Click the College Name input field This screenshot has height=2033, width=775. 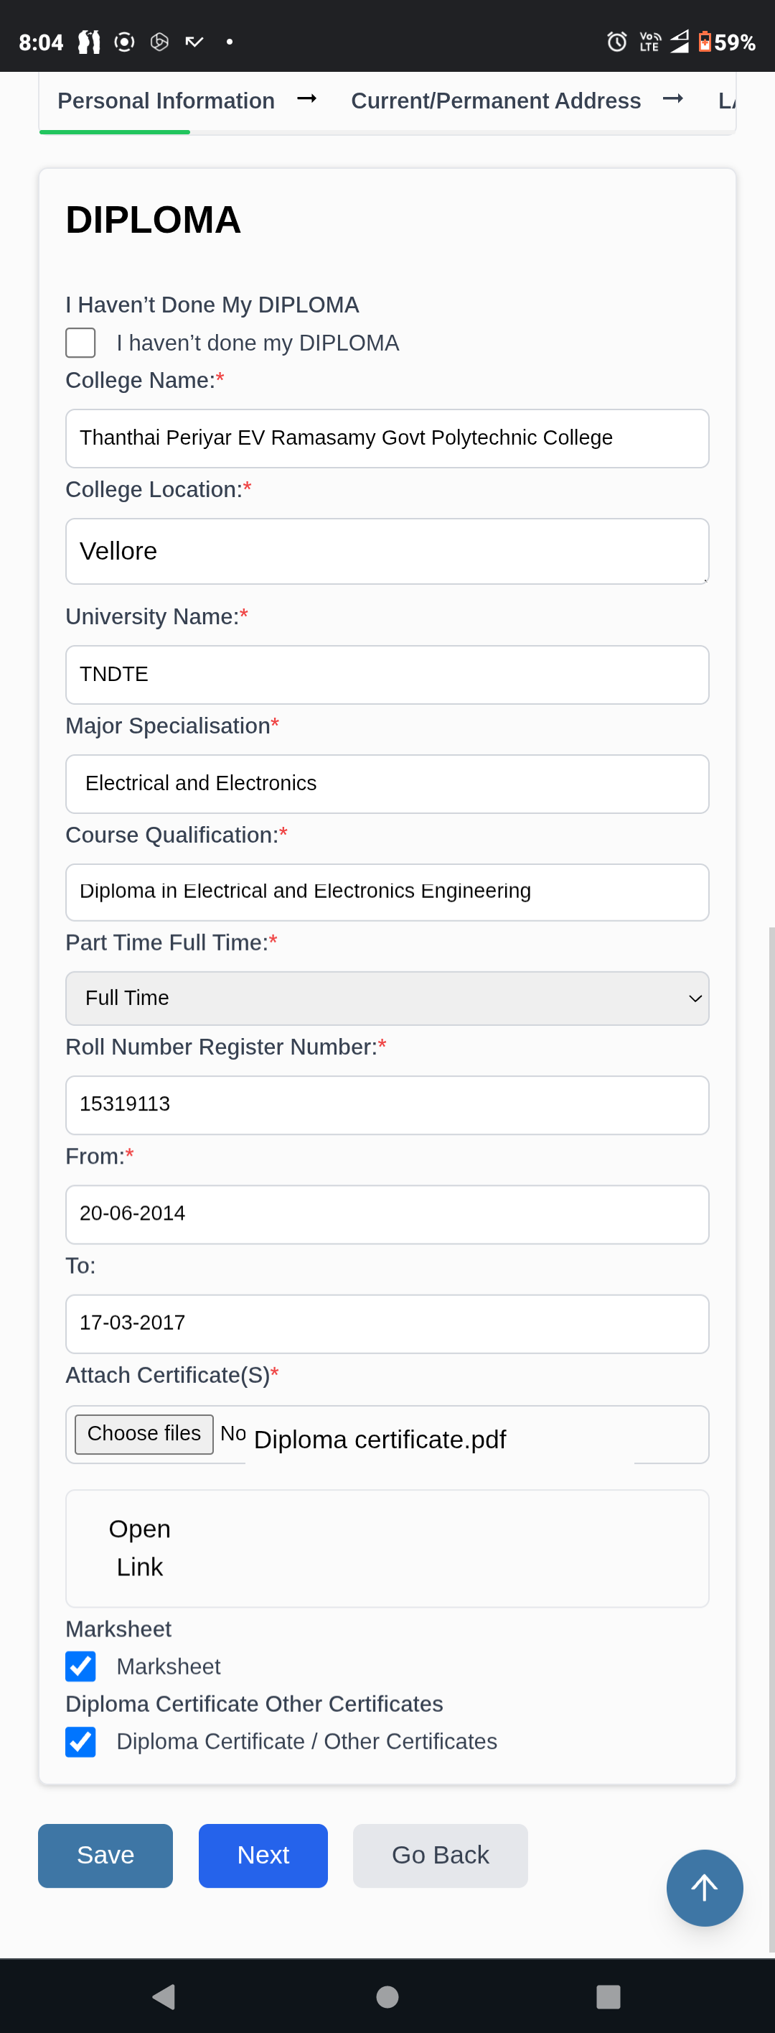[387, 438]
